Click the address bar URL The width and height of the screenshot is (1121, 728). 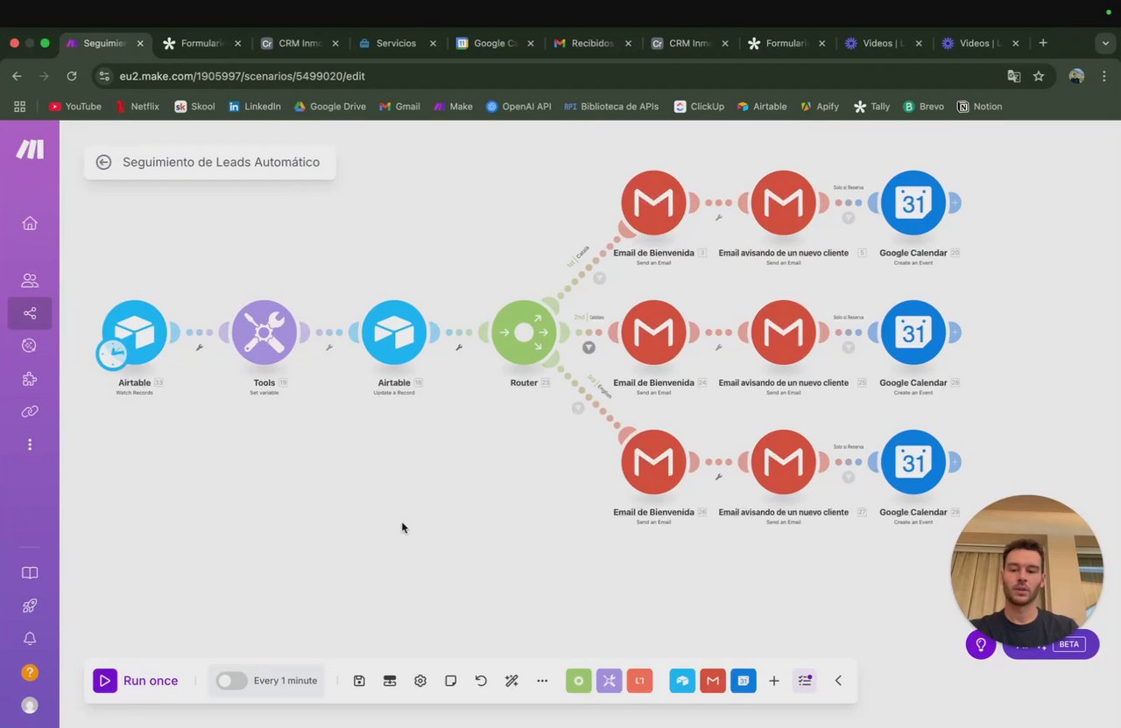click(x=243, y=76)
